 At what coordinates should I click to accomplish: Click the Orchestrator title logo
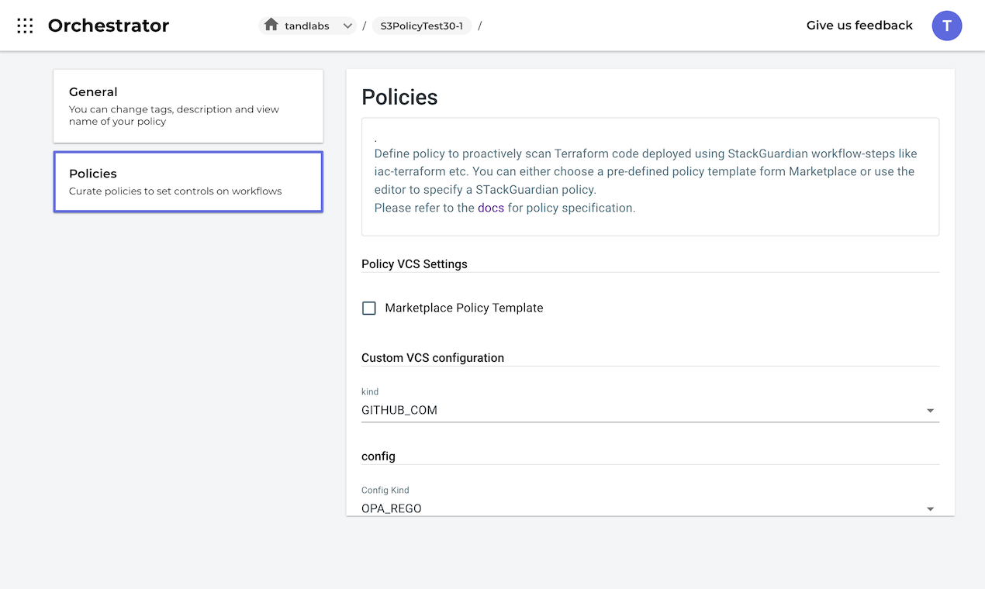pyautogui.click(x=109, y=26)
